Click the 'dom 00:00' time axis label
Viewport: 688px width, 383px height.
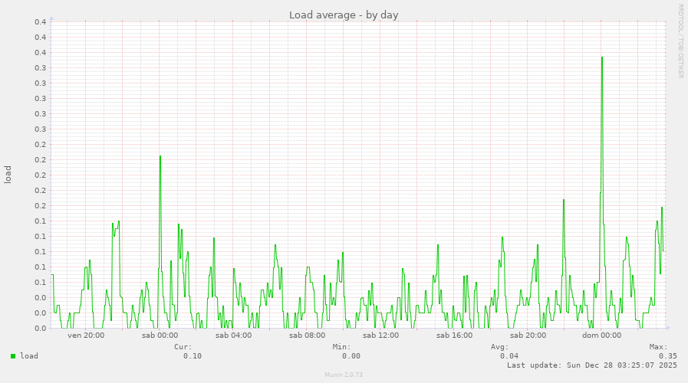(x=601, y=336)
